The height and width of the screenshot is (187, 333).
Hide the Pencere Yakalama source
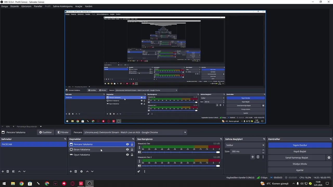tap(127, 144)
